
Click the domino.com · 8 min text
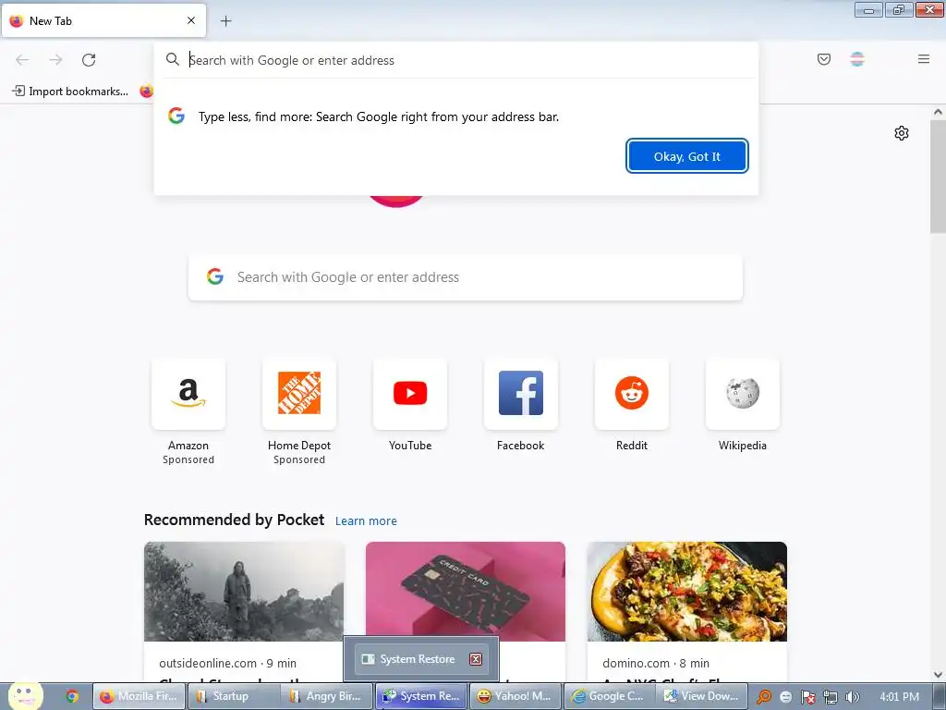[656, 663]
